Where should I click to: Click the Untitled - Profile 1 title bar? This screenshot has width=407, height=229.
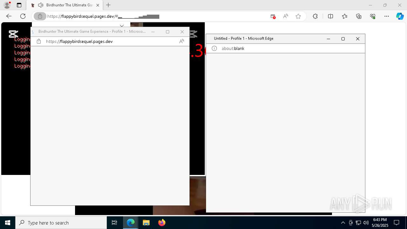click(x=244, y=38)
